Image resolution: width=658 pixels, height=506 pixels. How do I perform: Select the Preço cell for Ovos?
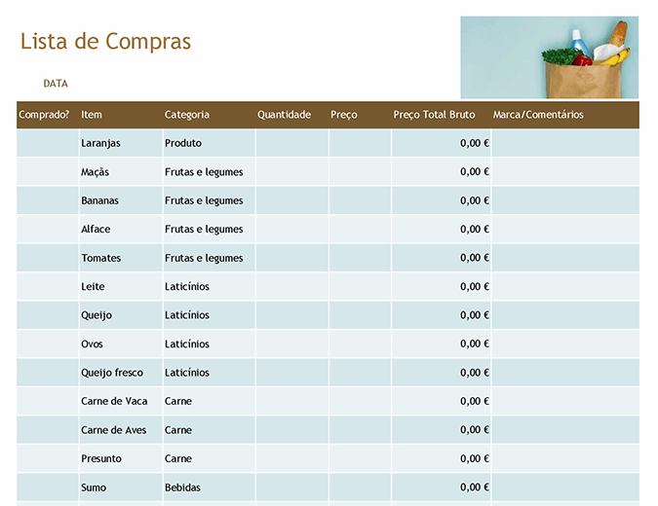pos(360,344)
